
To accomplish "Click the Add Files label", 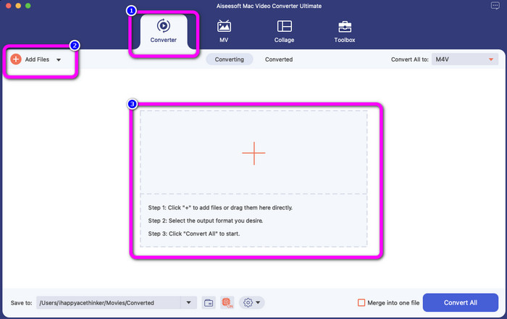I will point(37,59).
